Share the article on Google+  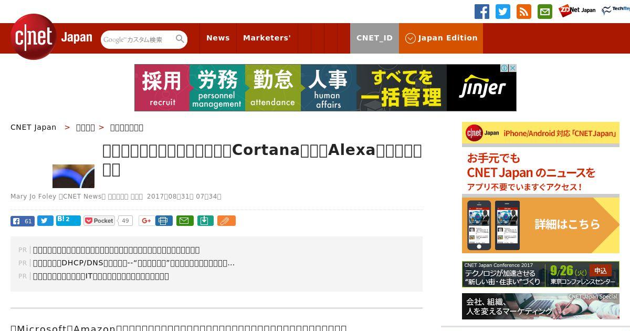click(146, 221)
